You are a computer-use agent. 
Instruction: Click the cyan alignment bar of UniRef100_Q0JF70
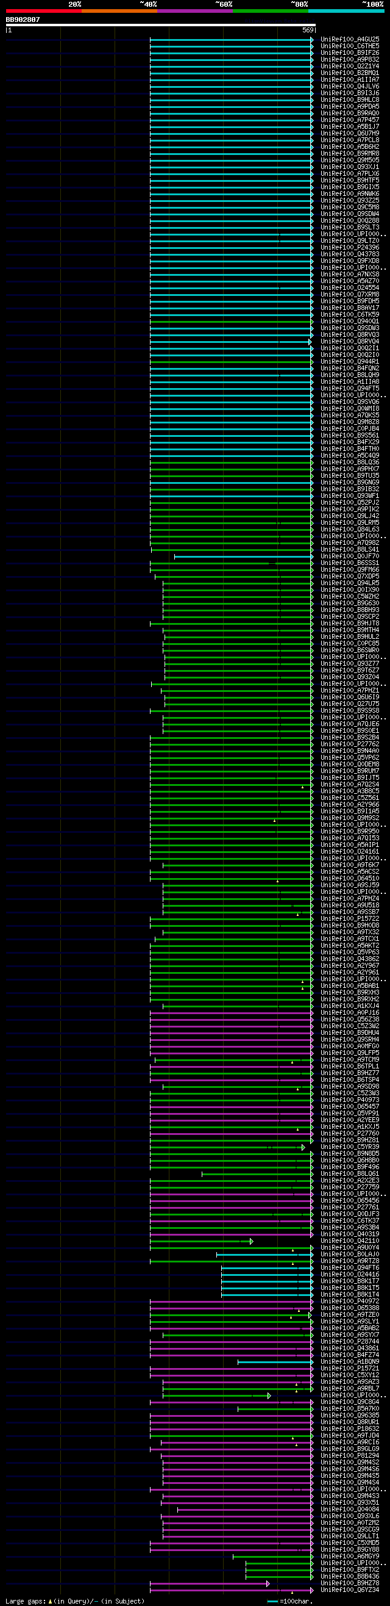coord(244,556)
